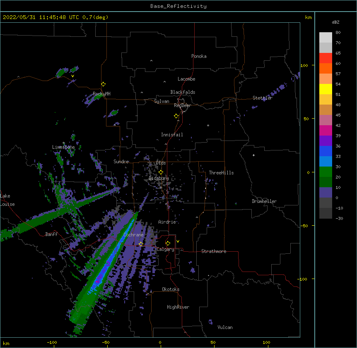Click the yellow V marker northeast of Calgary
357x348 pixels.
[178, 241]
